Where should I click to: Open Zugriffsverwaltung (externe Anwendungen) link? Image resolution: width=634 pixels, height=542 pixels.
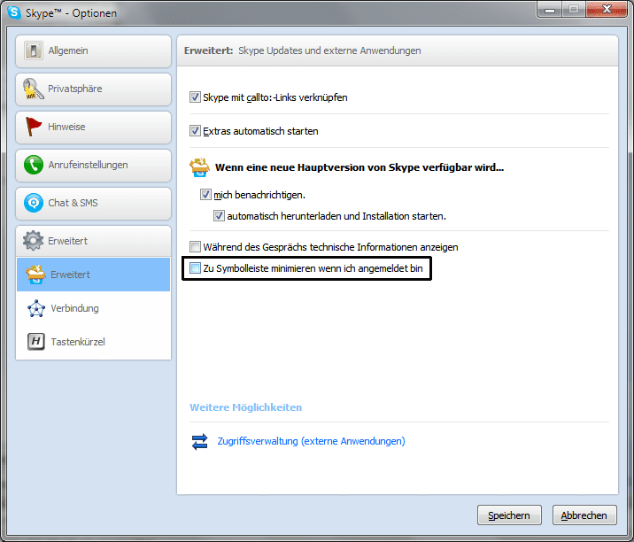[311, 441]
